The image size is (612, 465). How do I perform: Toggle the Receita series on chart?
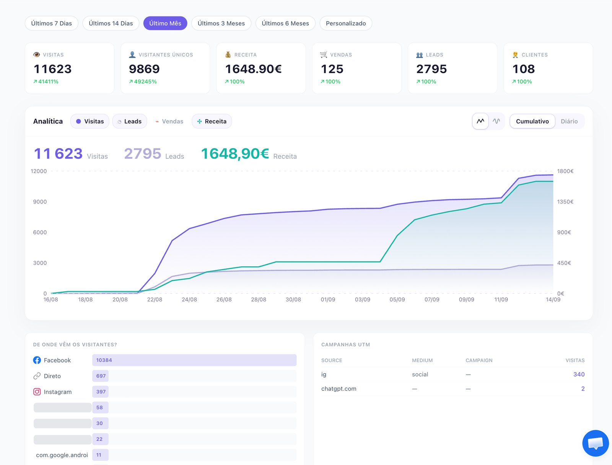pyautogui.click(x=212, y=121)
